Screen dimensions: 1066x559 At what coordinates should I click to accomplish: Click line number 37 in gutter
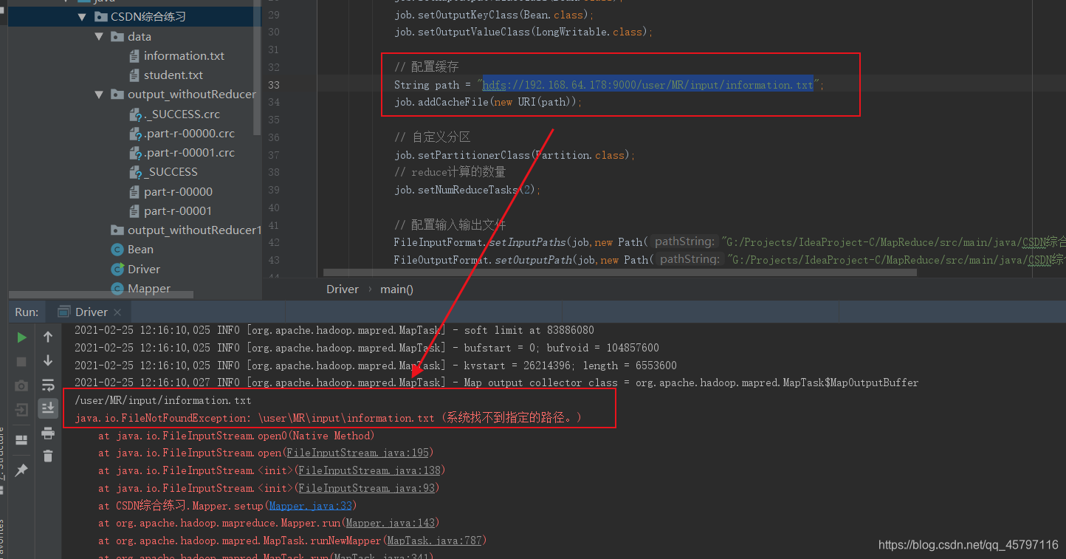pos(273,155)
